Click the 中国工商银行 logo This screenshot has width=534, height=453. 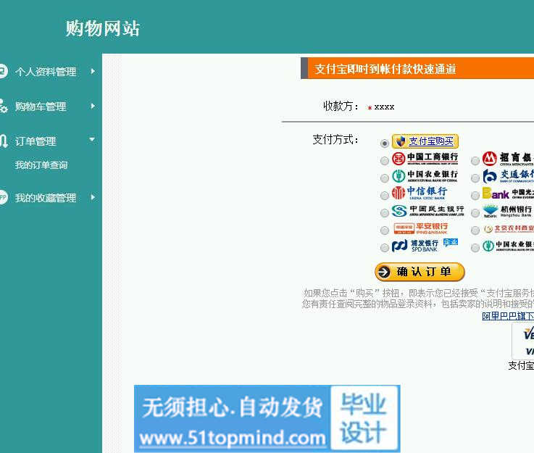coord(425,159)
